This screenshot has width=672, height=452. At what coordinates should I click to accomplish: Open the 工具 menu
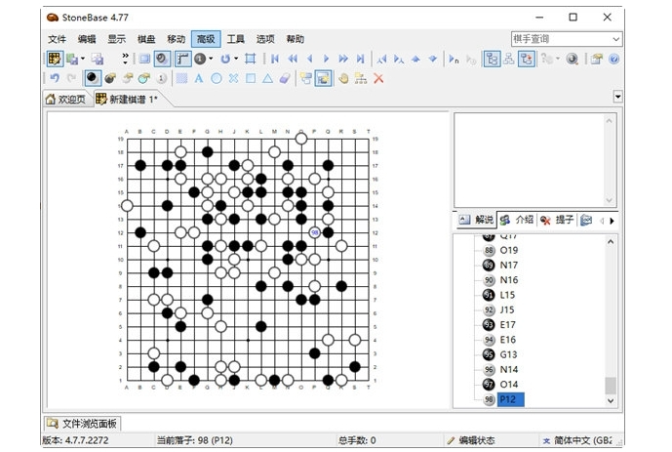click(x=236, y=39)
